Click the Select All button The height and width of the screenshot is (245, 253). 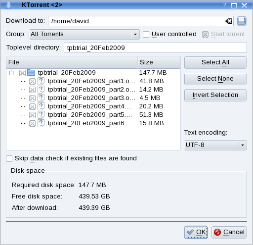tap(215, 62)
